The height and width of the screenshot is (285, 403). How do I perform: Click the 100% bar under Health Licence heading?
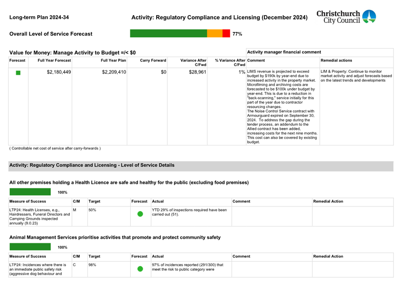[30, 192]
